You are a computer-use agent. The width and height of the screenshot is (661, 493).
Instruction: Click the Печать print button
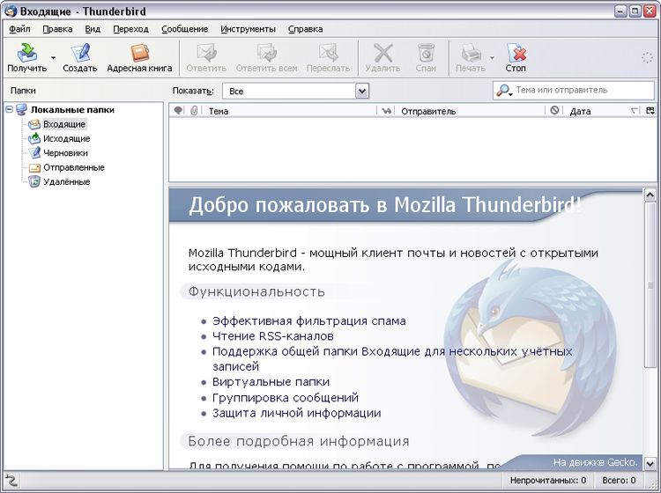[x=471, y=58]
